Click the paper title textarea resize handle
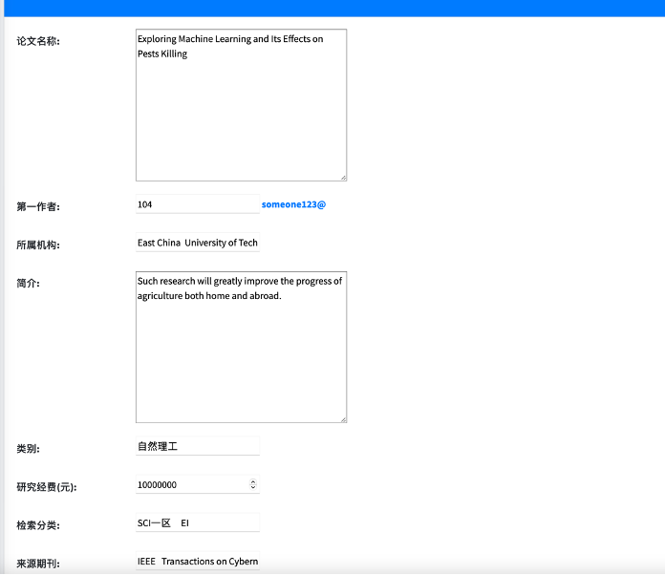Image resolution: width=665 pixels, height=575 pixels. [x=344, y=178]
